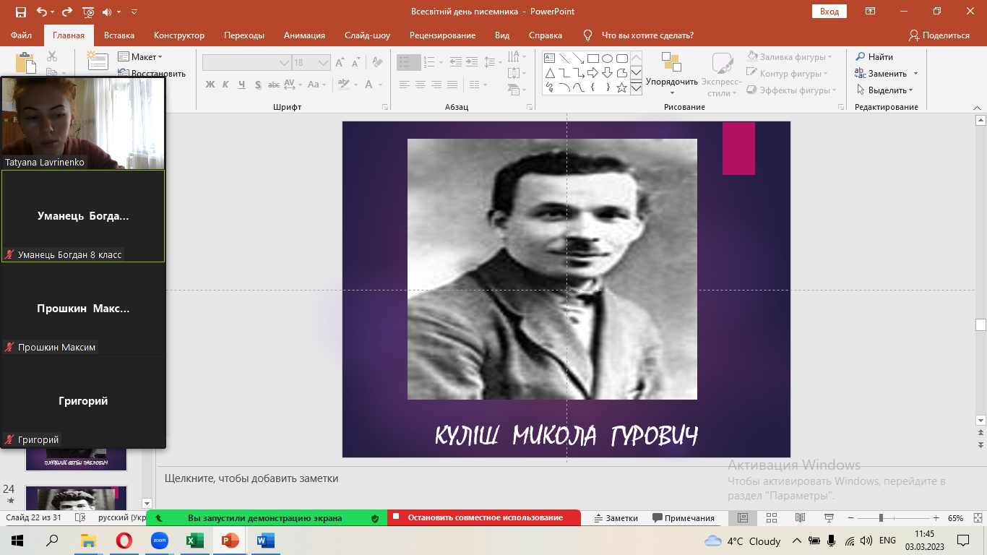This screenshot has width=987, height=555.
Task: Click Остановить совместное использование button
Action: tap(484, 518)
